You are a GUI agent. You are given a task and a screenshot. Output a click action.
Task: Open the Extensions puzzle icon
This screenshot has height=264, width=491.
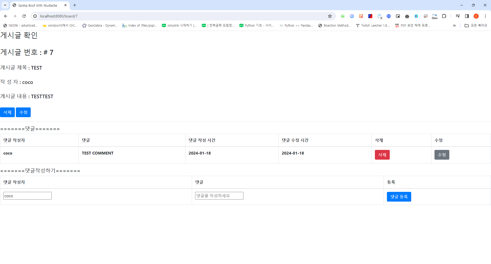tap(444, 16)
